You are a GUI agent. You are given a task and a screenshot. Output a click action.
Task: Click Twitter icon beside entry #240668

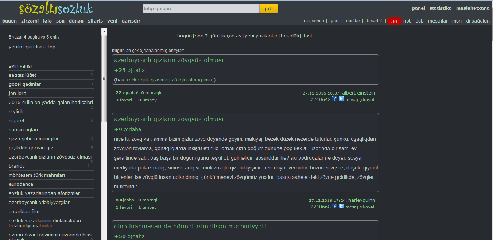click(341, 206)
